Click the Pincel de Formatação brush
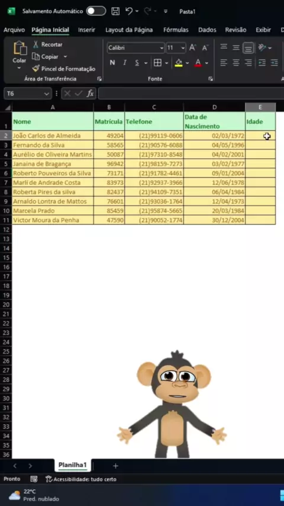Viewport: 284px width, 506px height. click(35, 68)
